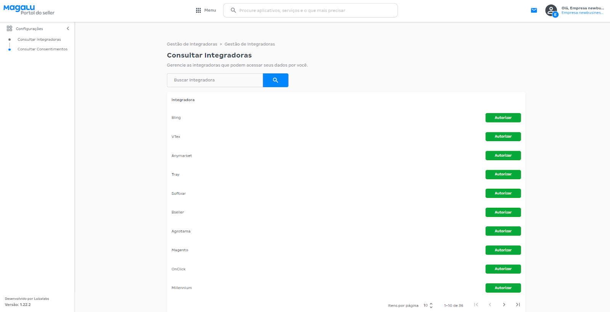The height and width of the screenshot is (312, 610).
Task: Click Autorizar for Magento
Action: [x=503, y=250]
